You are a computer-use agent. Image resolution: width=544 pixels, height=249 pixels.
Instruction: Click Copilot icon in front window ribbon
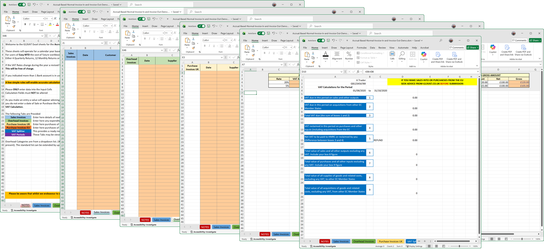(x=424, y=55)
